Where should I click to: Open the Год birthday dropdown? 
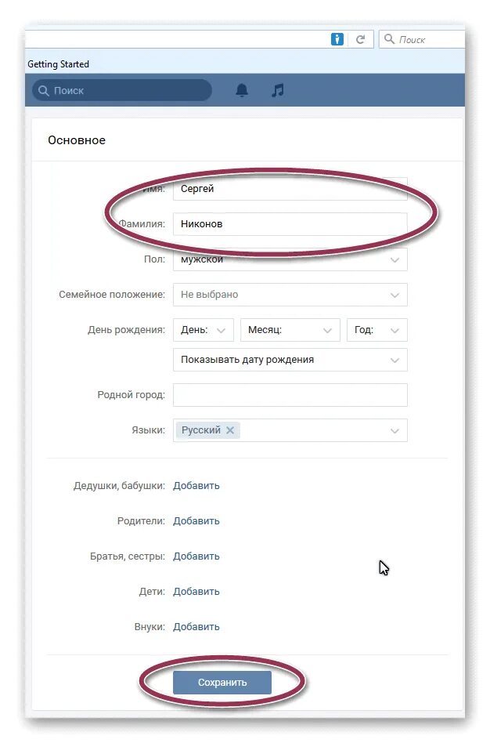tap(377, 330)
